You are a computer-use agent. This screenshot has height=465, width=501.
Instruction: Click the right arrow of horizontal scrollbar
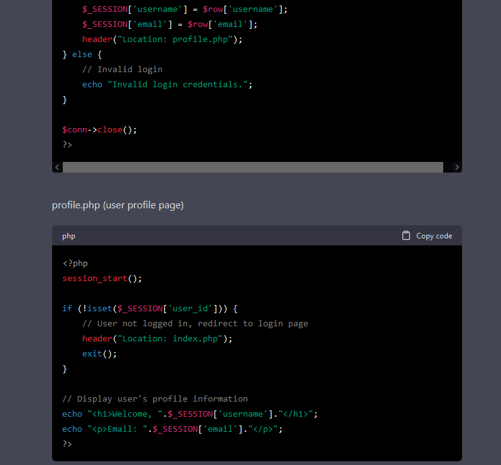(456, 167)
